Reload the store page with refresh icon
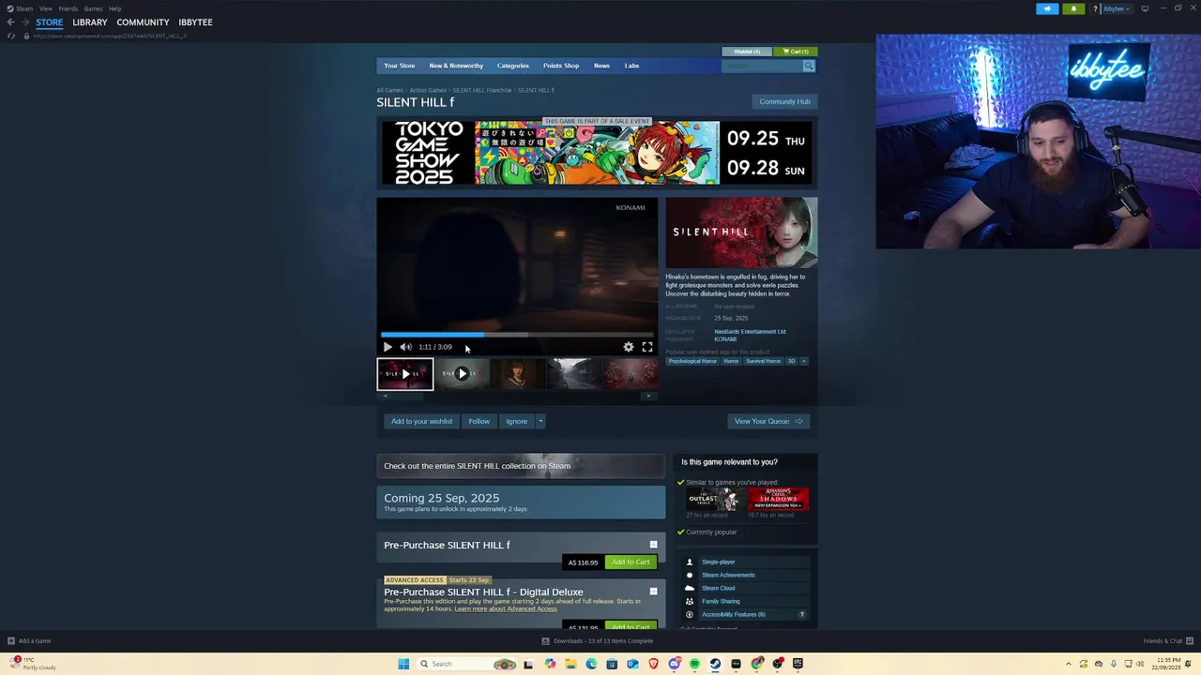1201x675 pixels. (11, 36)
